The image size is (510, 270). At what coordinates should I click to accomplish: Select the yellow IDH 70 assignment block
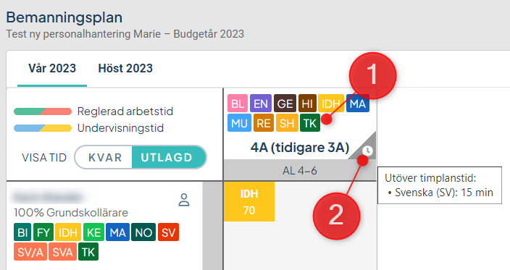[249, 202]
